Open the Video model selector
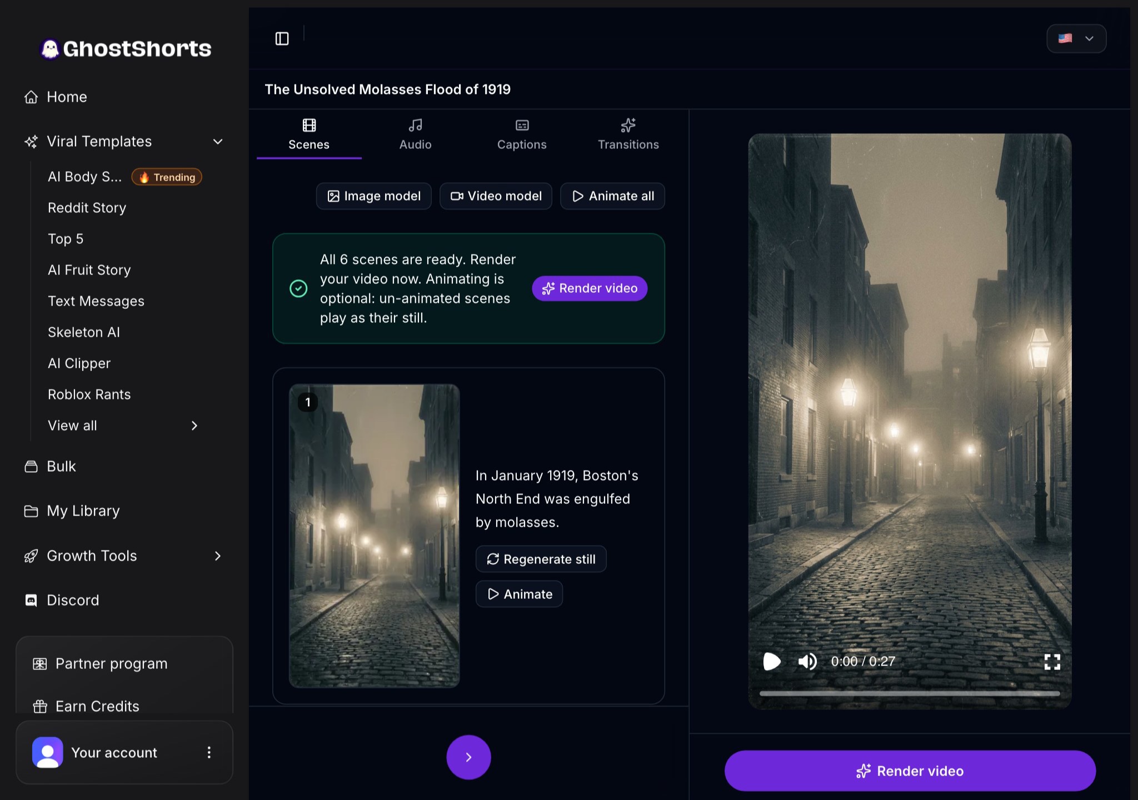 (496, 196)
